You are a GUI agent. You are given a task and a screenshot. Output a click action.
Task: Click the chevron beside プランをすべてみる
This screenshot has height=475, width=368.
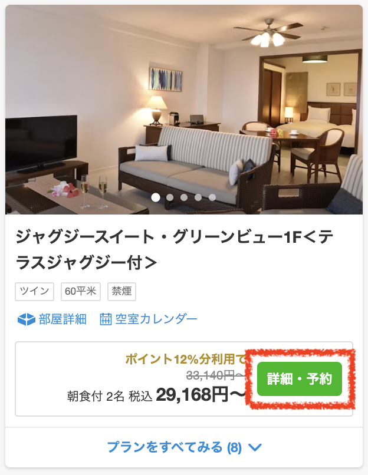tap(255, 447)
